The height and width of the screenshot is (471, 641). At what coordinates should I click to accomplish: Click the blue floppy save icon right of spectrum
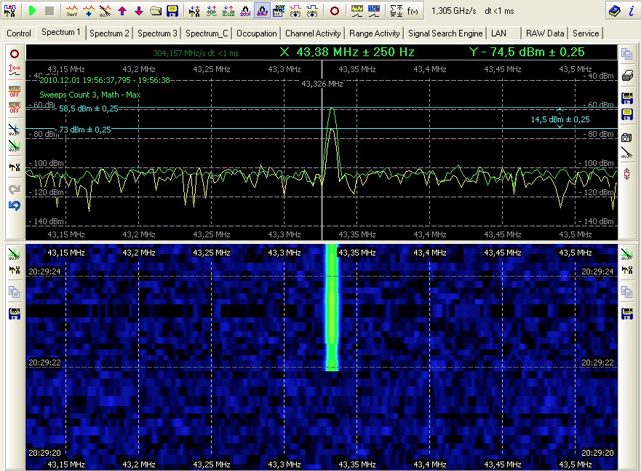point(627,98)
